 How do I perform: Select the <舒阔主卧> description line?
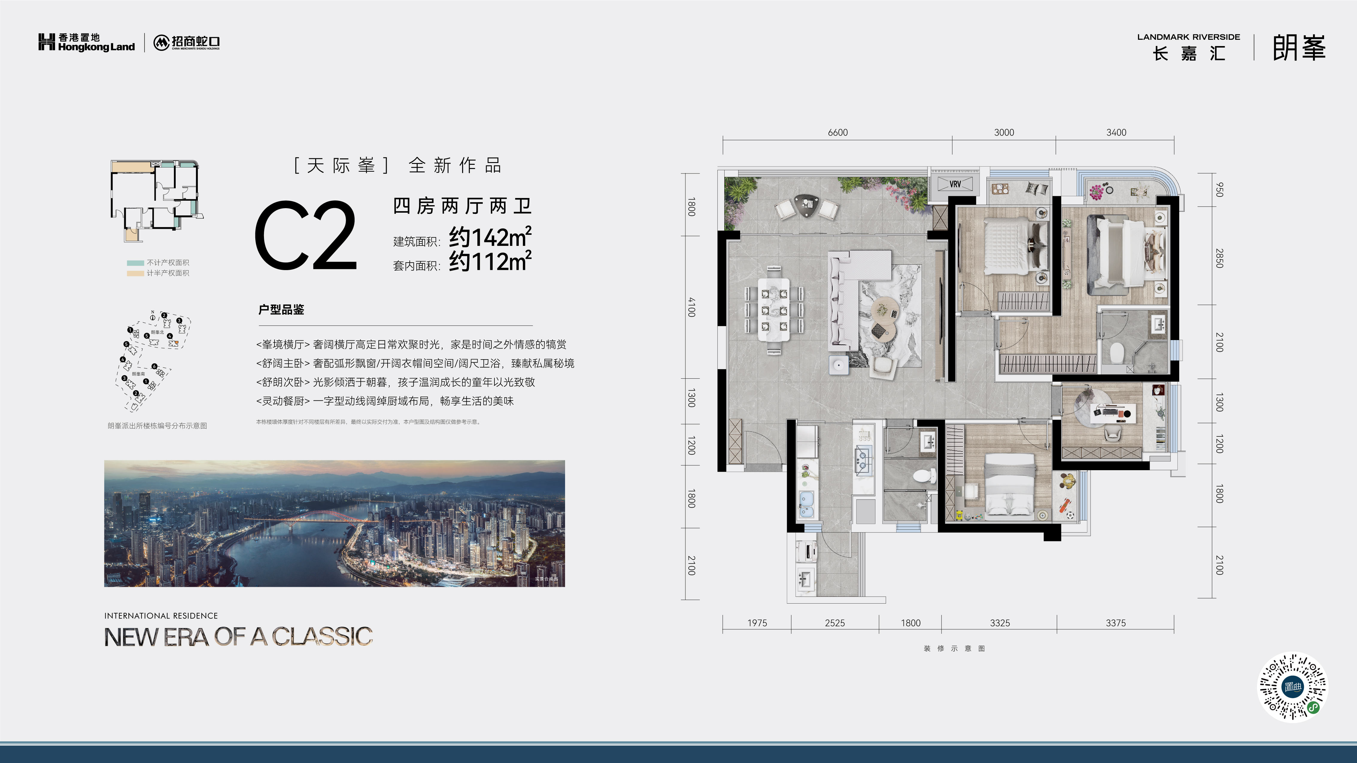(415, 363)
